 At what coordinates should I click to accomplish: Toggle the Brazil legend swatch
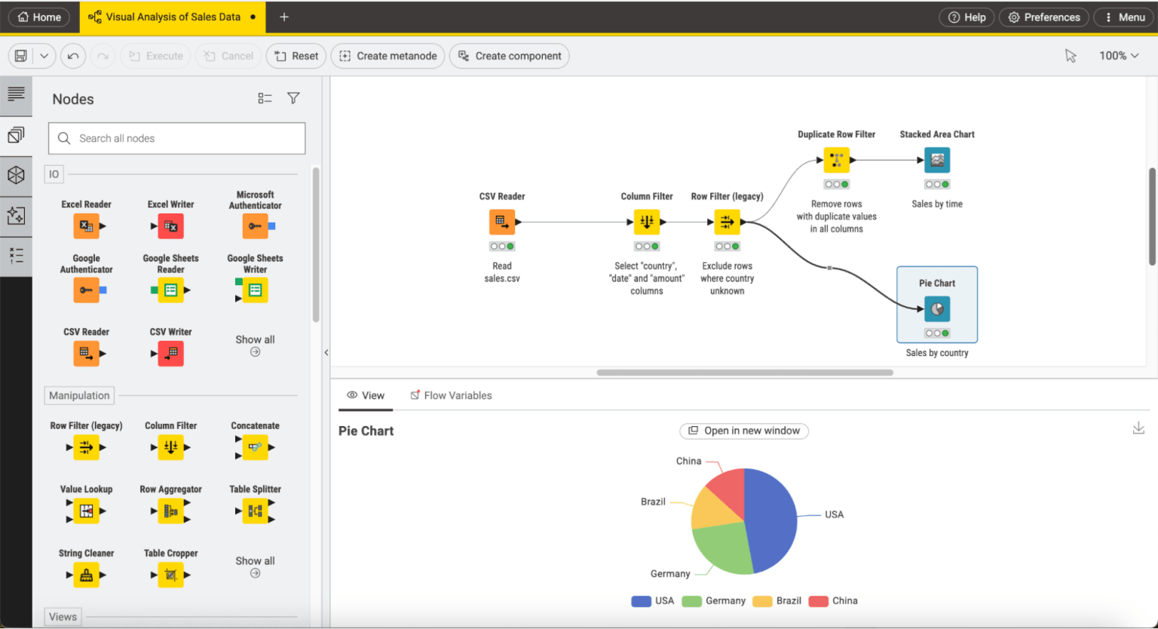pyautogui.click(x=762, y=601)
